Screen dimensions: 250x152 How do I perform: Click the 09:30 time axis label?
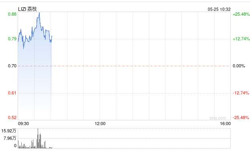(23, 124)
